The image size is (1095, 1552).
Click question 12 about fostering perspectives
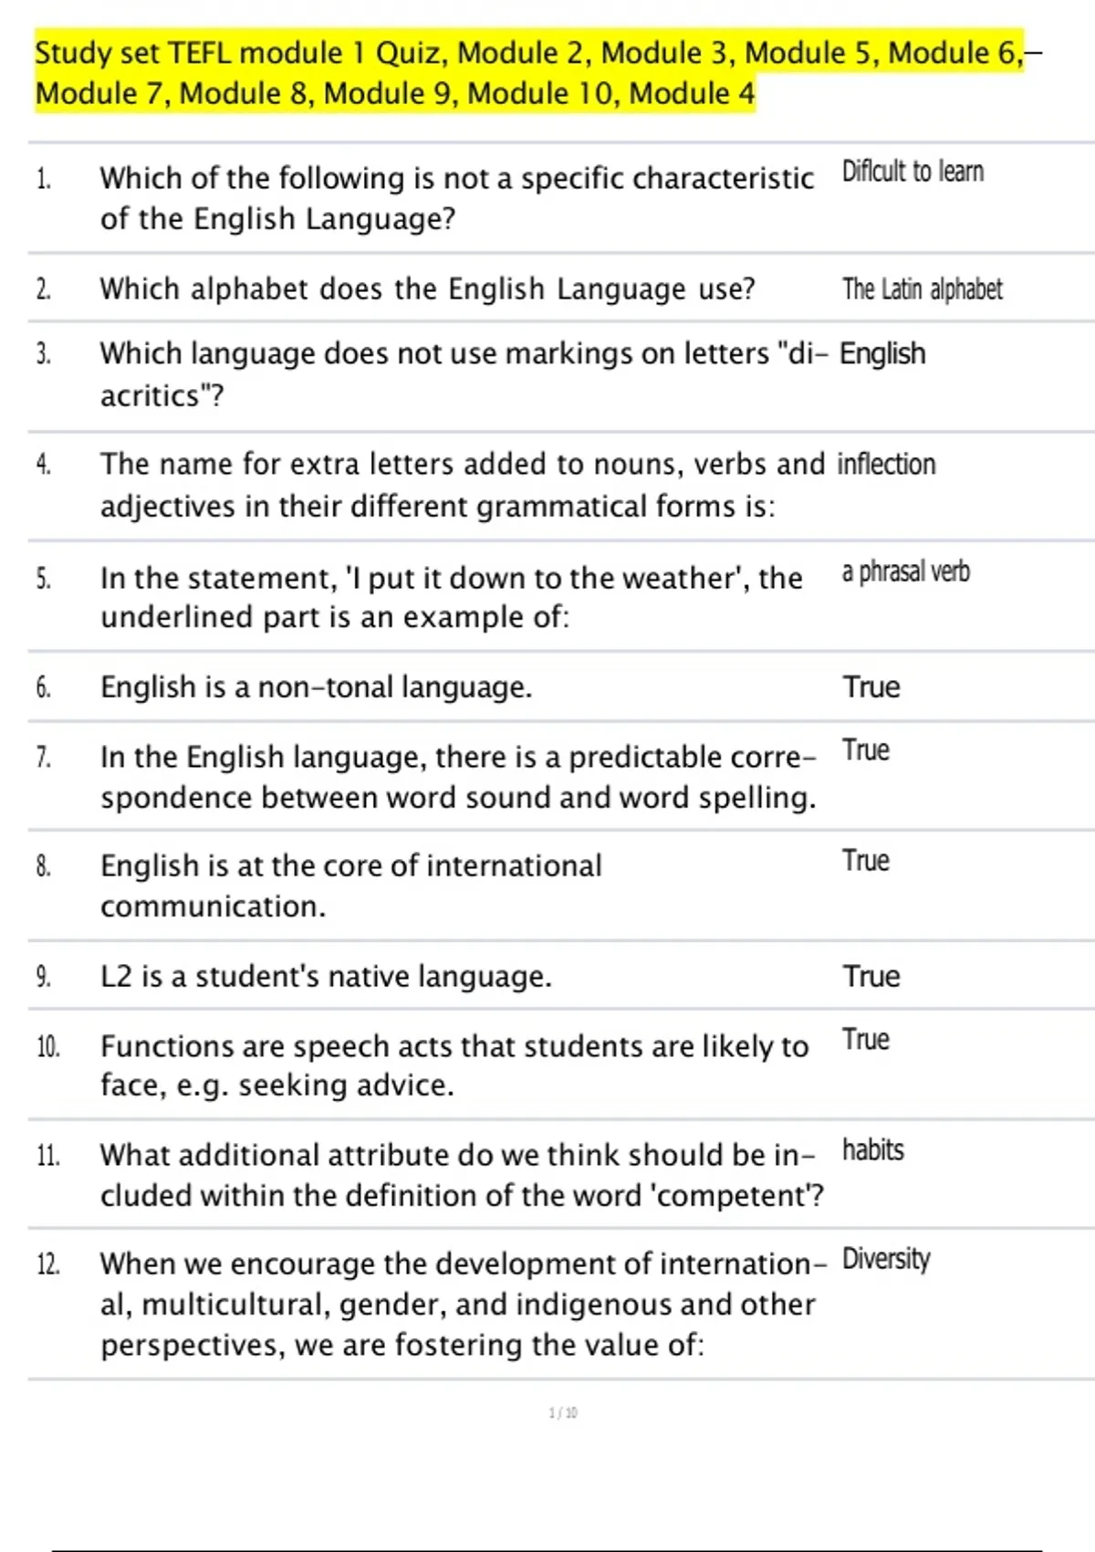click(462, 1304)
